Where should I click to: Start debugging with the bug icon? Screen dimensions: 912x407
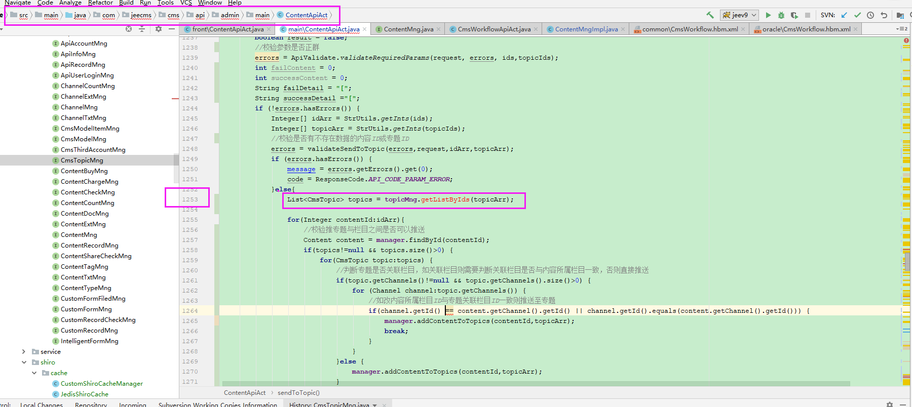click(x=781, y=15)
